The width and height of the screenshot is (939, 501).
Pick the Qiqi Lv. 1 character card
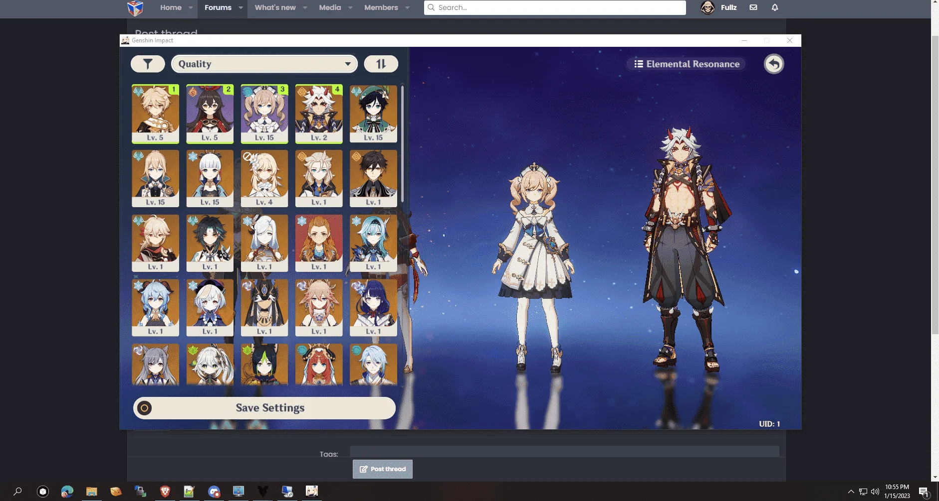(210, 307)
